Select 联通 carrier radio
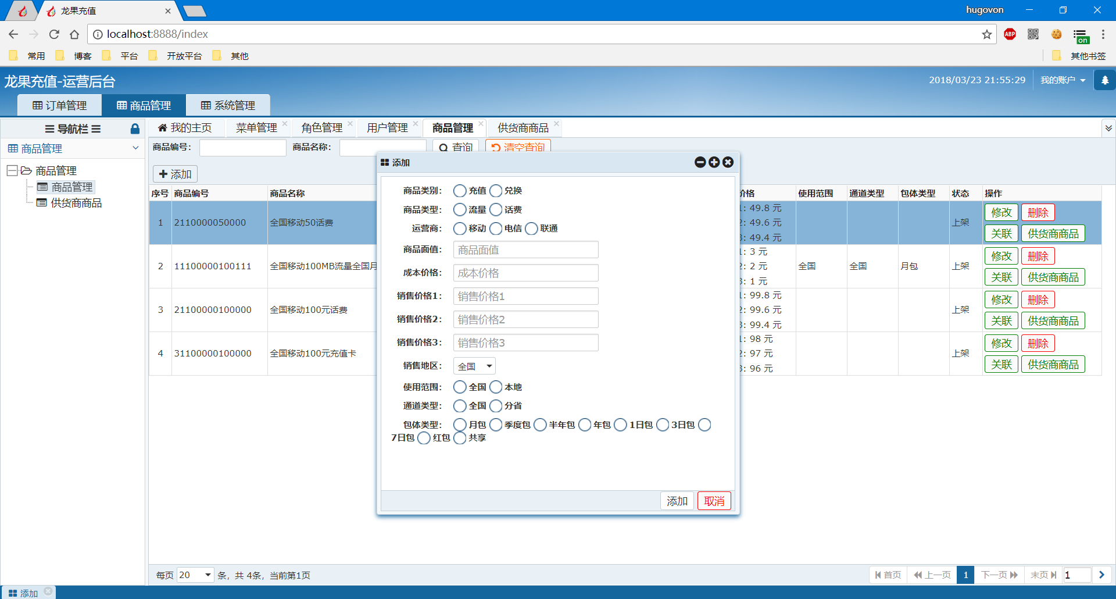 pos(531,229)
